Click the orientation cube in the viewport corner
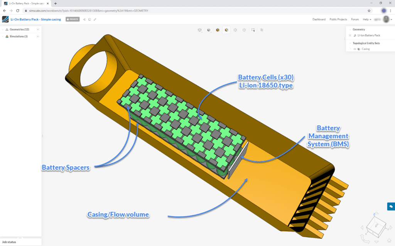Image resolution: width=395 pixels, height=246 pixels. point(376,227)
